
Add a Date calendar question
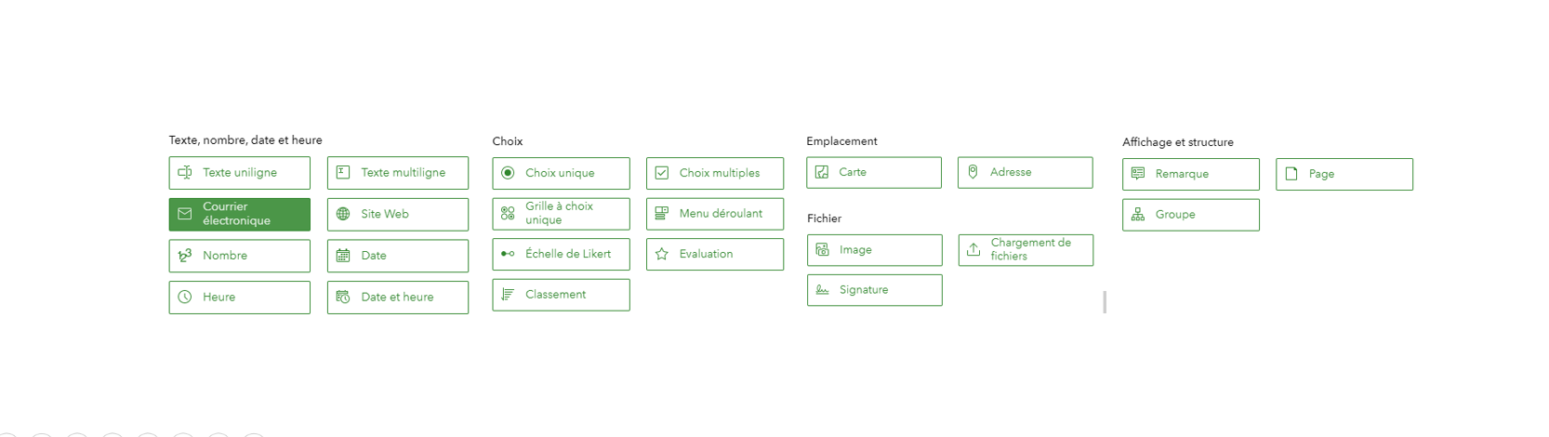[x=398, y=256]
